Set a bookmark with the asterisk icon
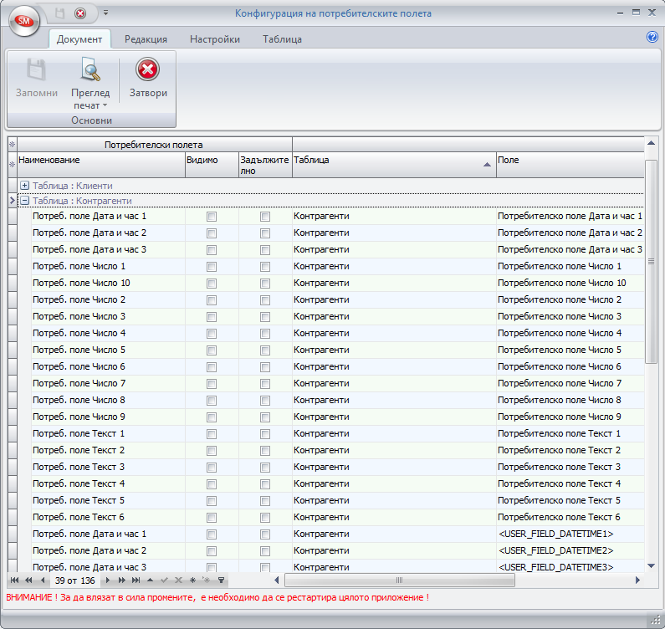 (192, 580)
